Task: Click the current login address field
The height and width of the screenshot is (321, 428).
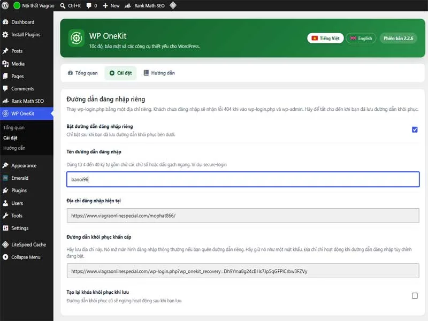Action: coord(243,216)
